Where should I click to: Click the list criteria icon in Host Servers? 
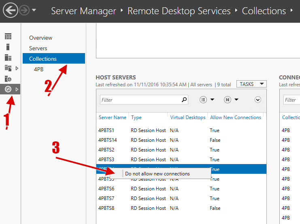(x=203, y=100)
